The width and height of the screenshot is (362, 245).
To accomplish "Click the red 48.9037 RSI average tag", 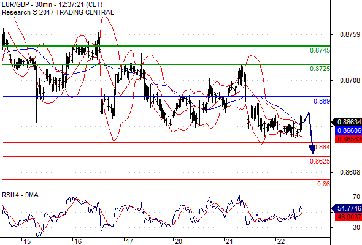I will coord(349,217).
